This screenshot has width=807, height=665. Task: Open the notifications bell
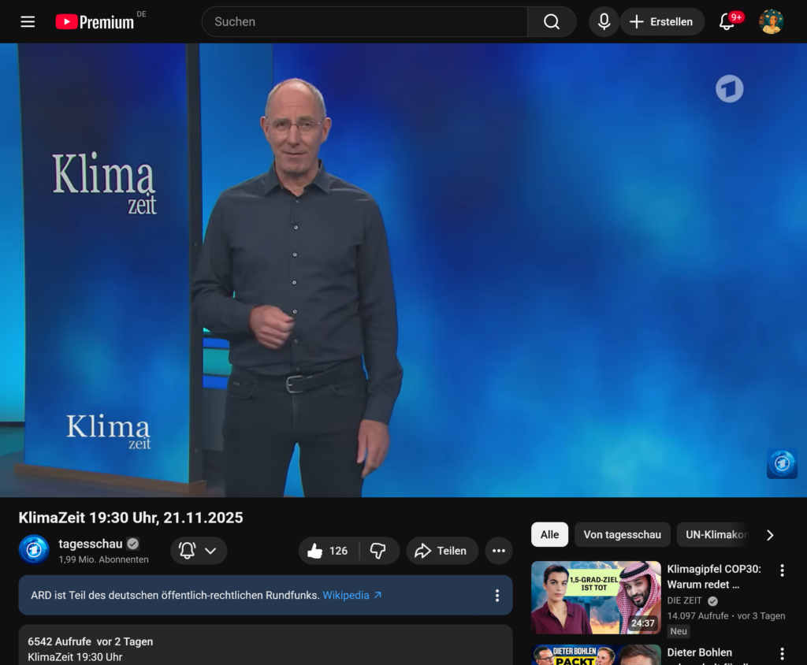pyautogui.click(x=727, y=22)
